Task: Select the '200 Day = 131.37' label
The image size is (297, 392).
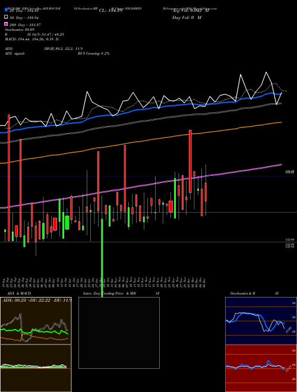Action: pos(26,25)
